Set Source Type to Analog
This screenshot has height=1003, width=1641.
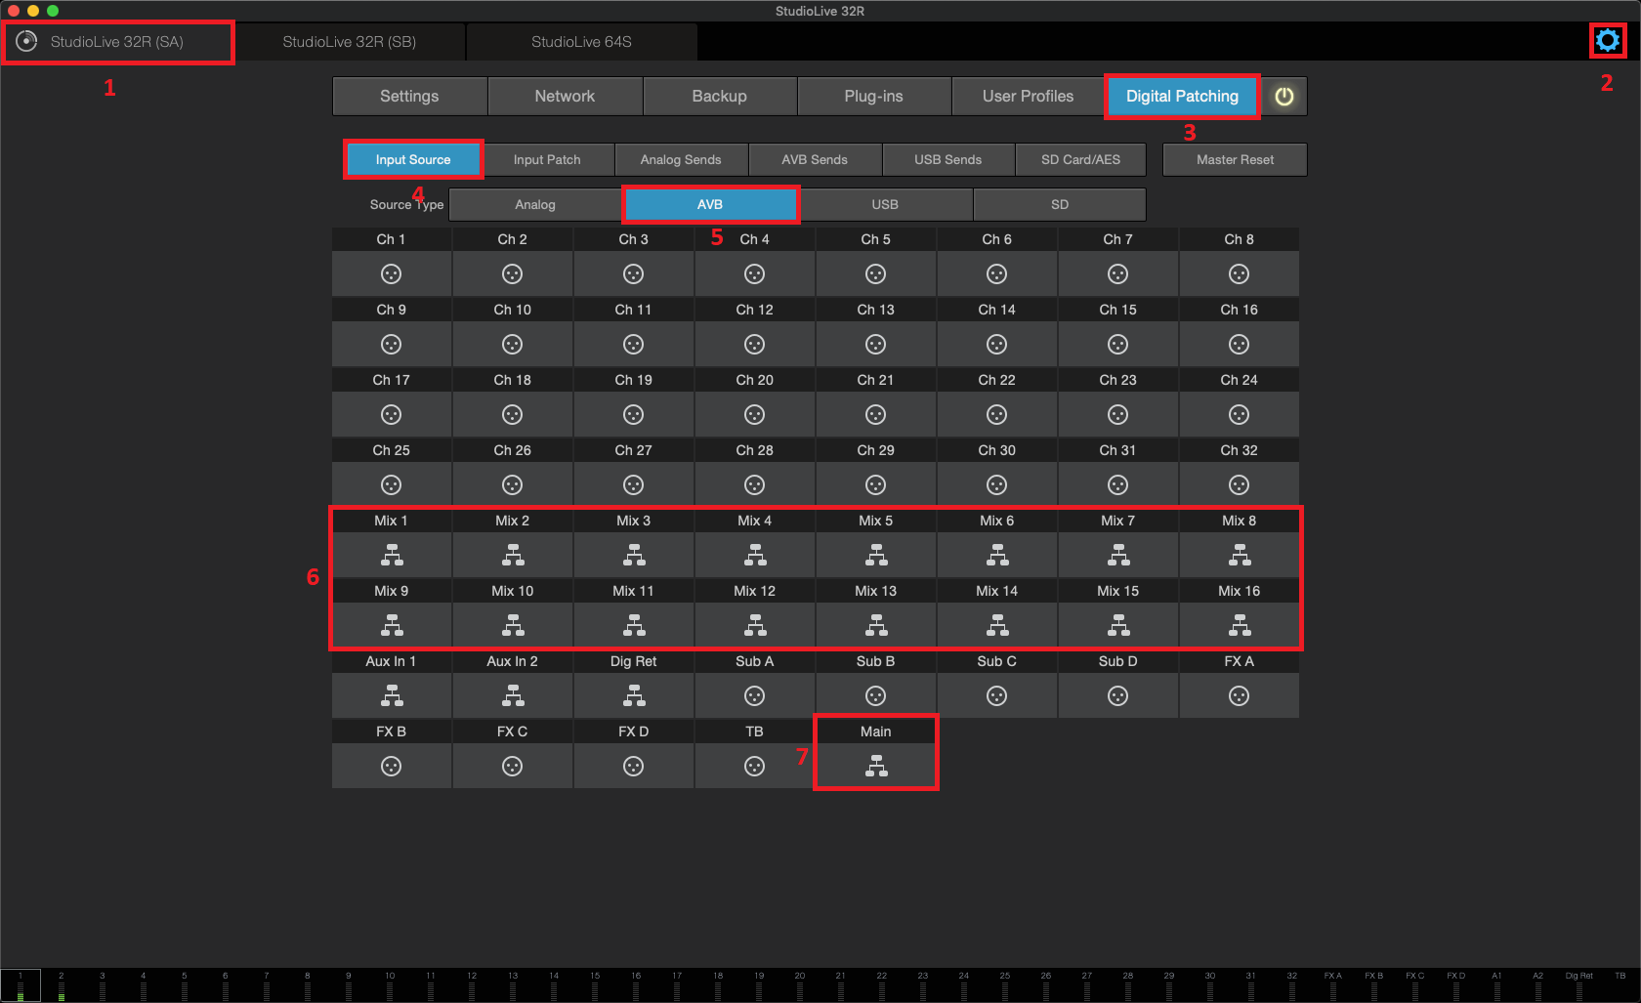pyautogui.click(x=535, y=204)
